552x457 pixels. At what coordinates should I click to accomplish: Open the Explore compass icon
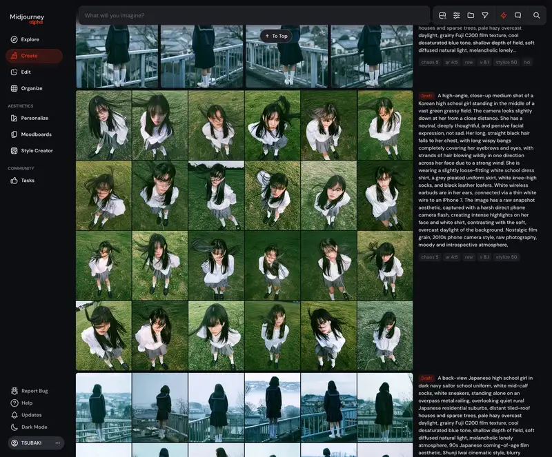[x=14, y=39]
